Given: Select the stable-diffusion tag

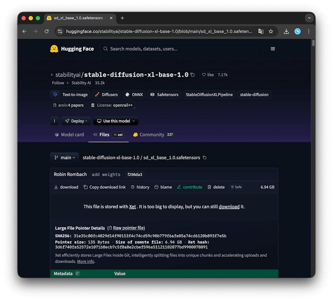Looking at the screenshot, I should pos(254,95).
